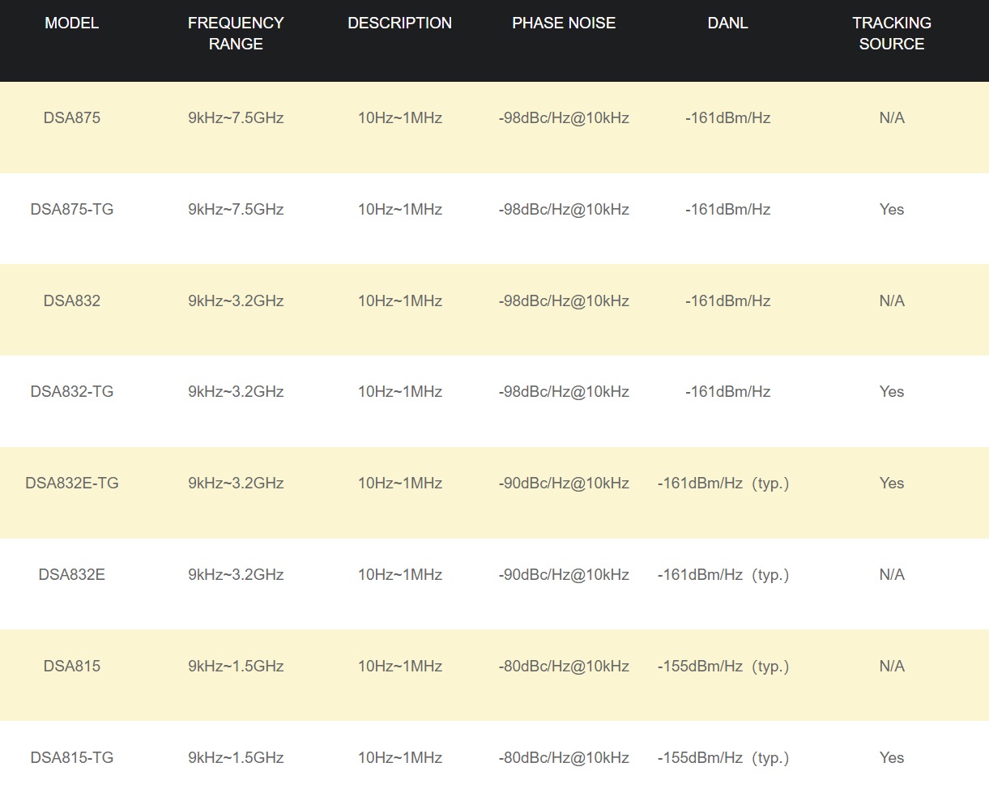Click the FREQUENCY RANGE column header
This screenshot has width=989, height=801.
236,33
